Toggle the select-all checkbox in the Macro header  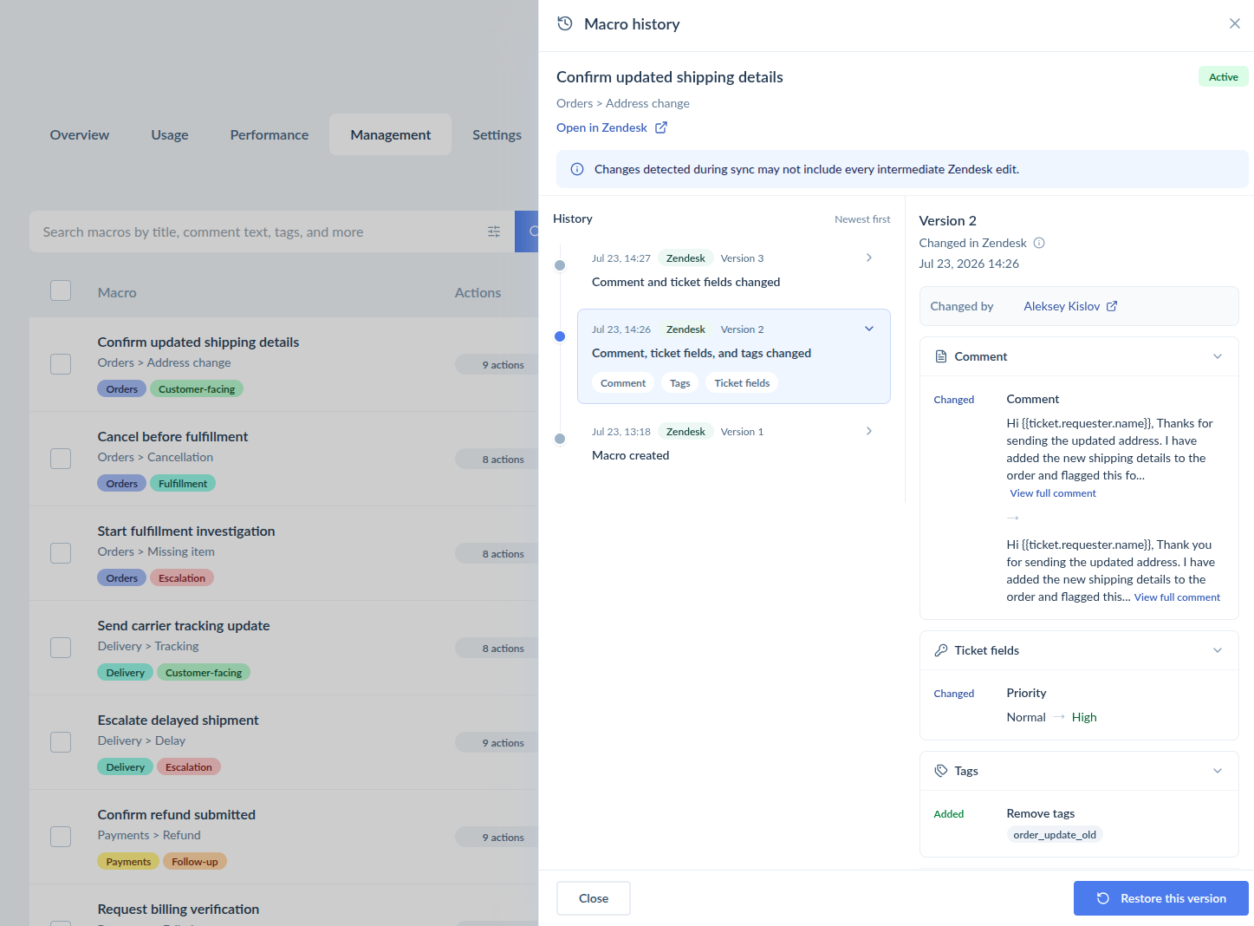(x=61, y=290)
